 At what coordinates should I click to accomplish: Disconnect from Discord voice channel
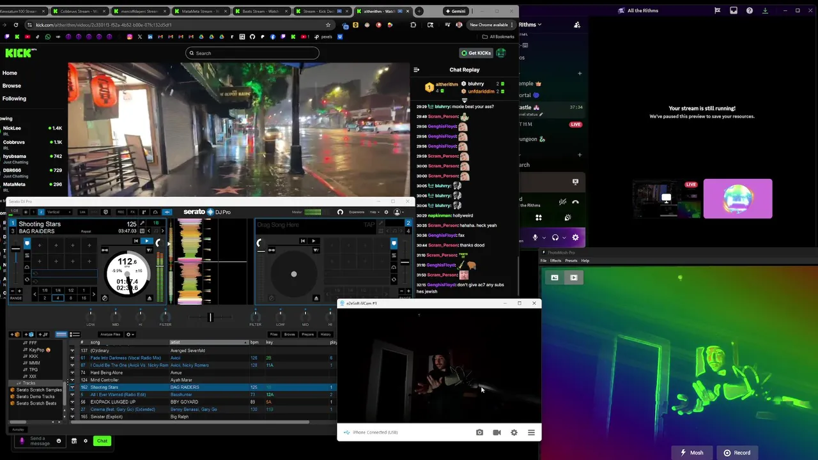pos(575,202)
